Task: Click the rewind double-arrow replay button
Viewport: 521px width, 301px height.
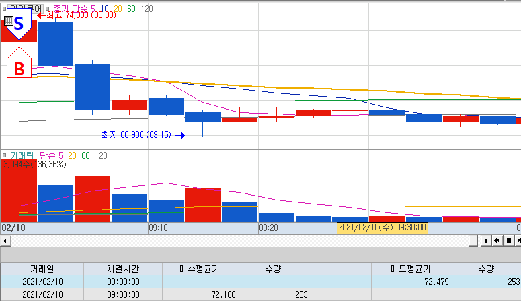Action: (497, 241)
